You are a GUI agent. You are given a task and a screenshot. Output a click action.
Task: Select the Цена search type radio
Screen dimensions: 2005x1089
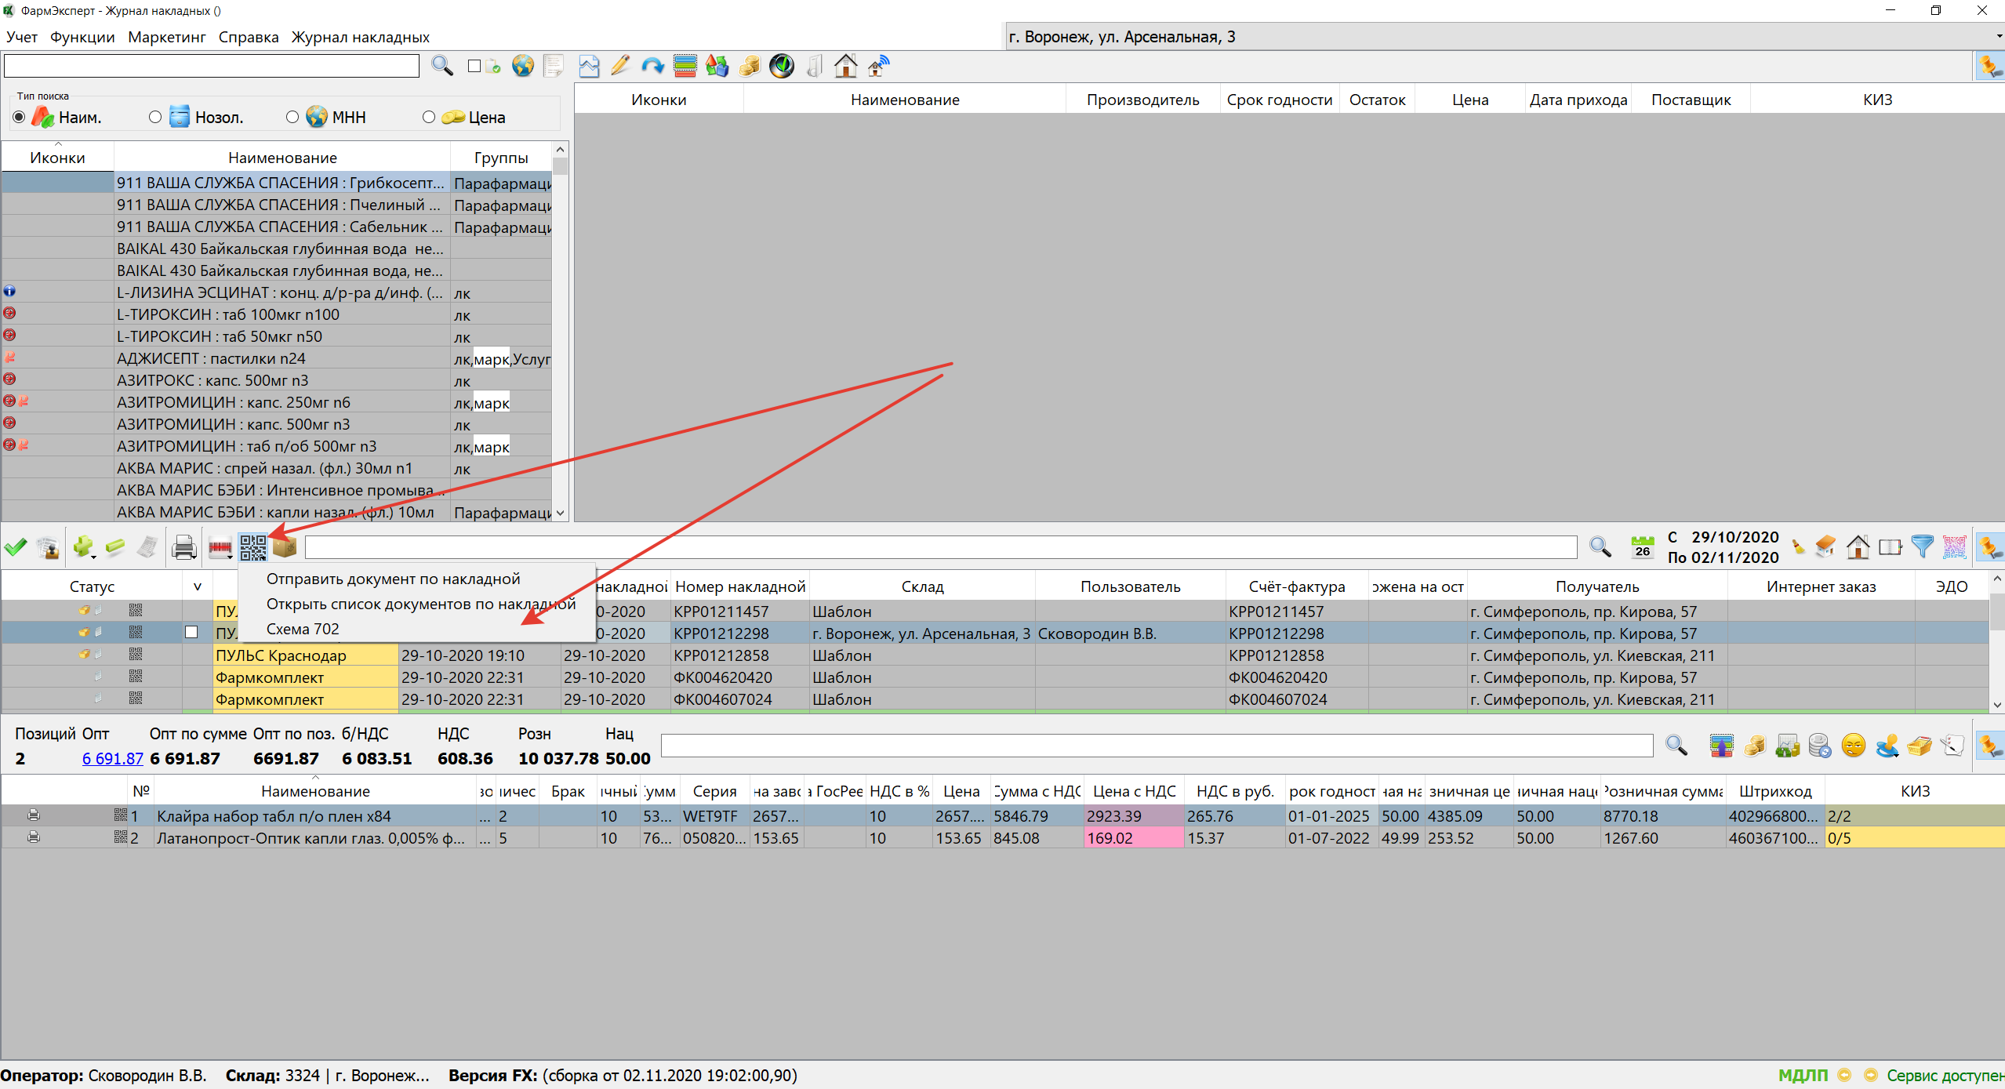point(429,117)
